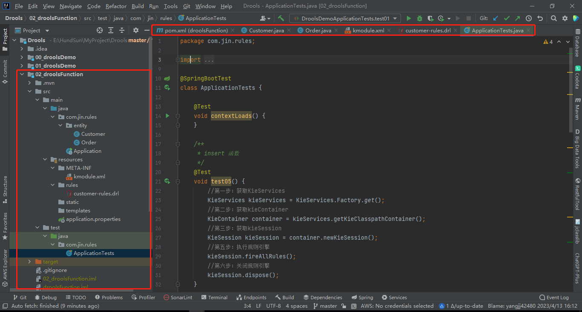Image resolution: width=582 pixels, height=312 pixels.
Task: Run with Coverage from the top toolbar
Action: click(x=430, y=18)
